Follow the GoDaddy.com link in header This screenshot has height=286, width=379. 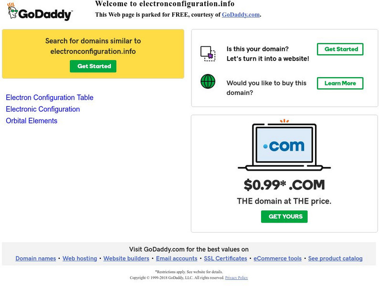click(241, 15)
